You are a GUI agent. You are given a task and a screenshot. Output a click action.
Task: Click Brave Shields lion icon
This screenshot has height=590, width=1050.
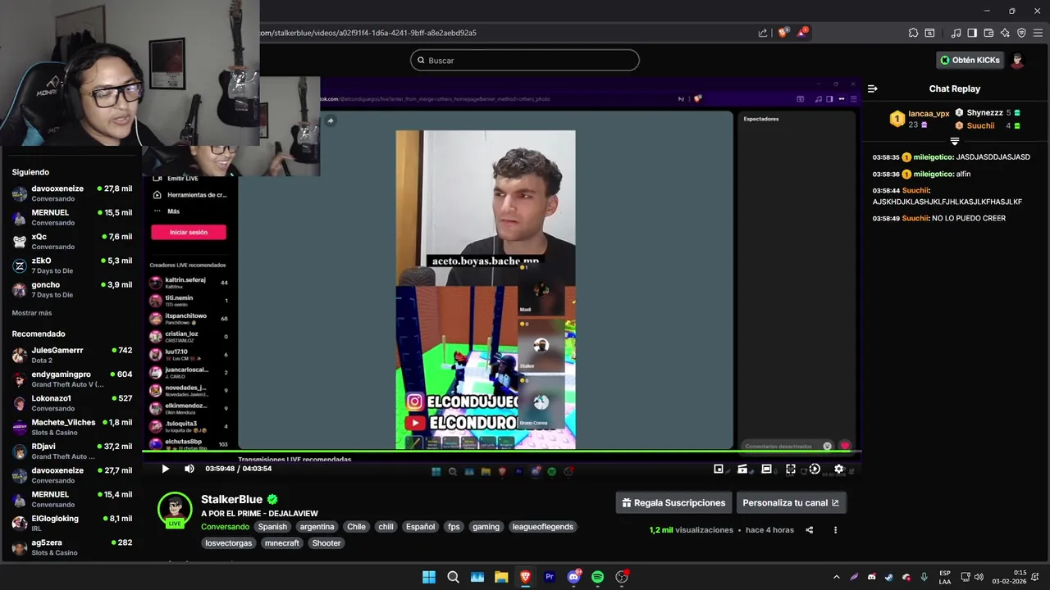[783, 33]
